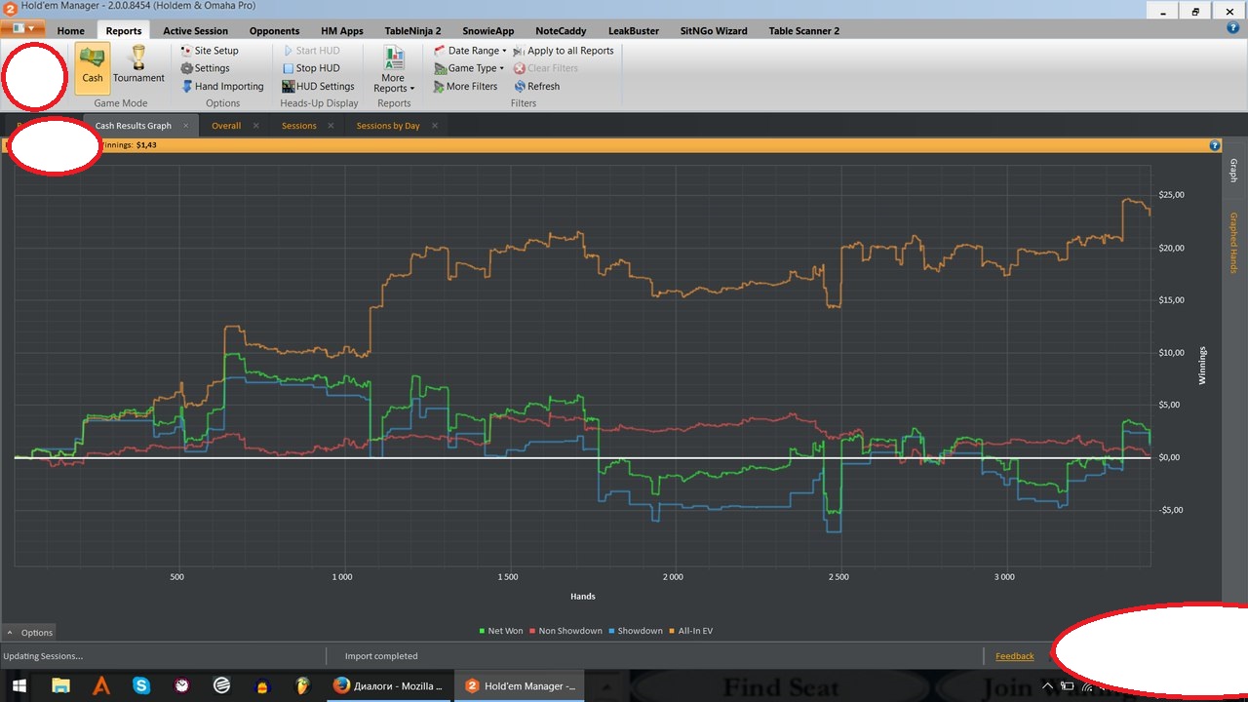
Task: Open File Explorer from the taskbar
Action: tap(60, 686)
